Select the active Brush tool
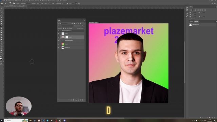This screenshot has height=122, width=217. tap(1, 26)
